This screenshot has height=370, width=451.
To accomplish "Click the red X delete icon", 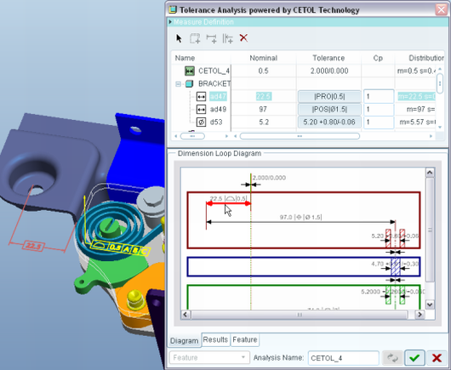I will coord(243,38).
